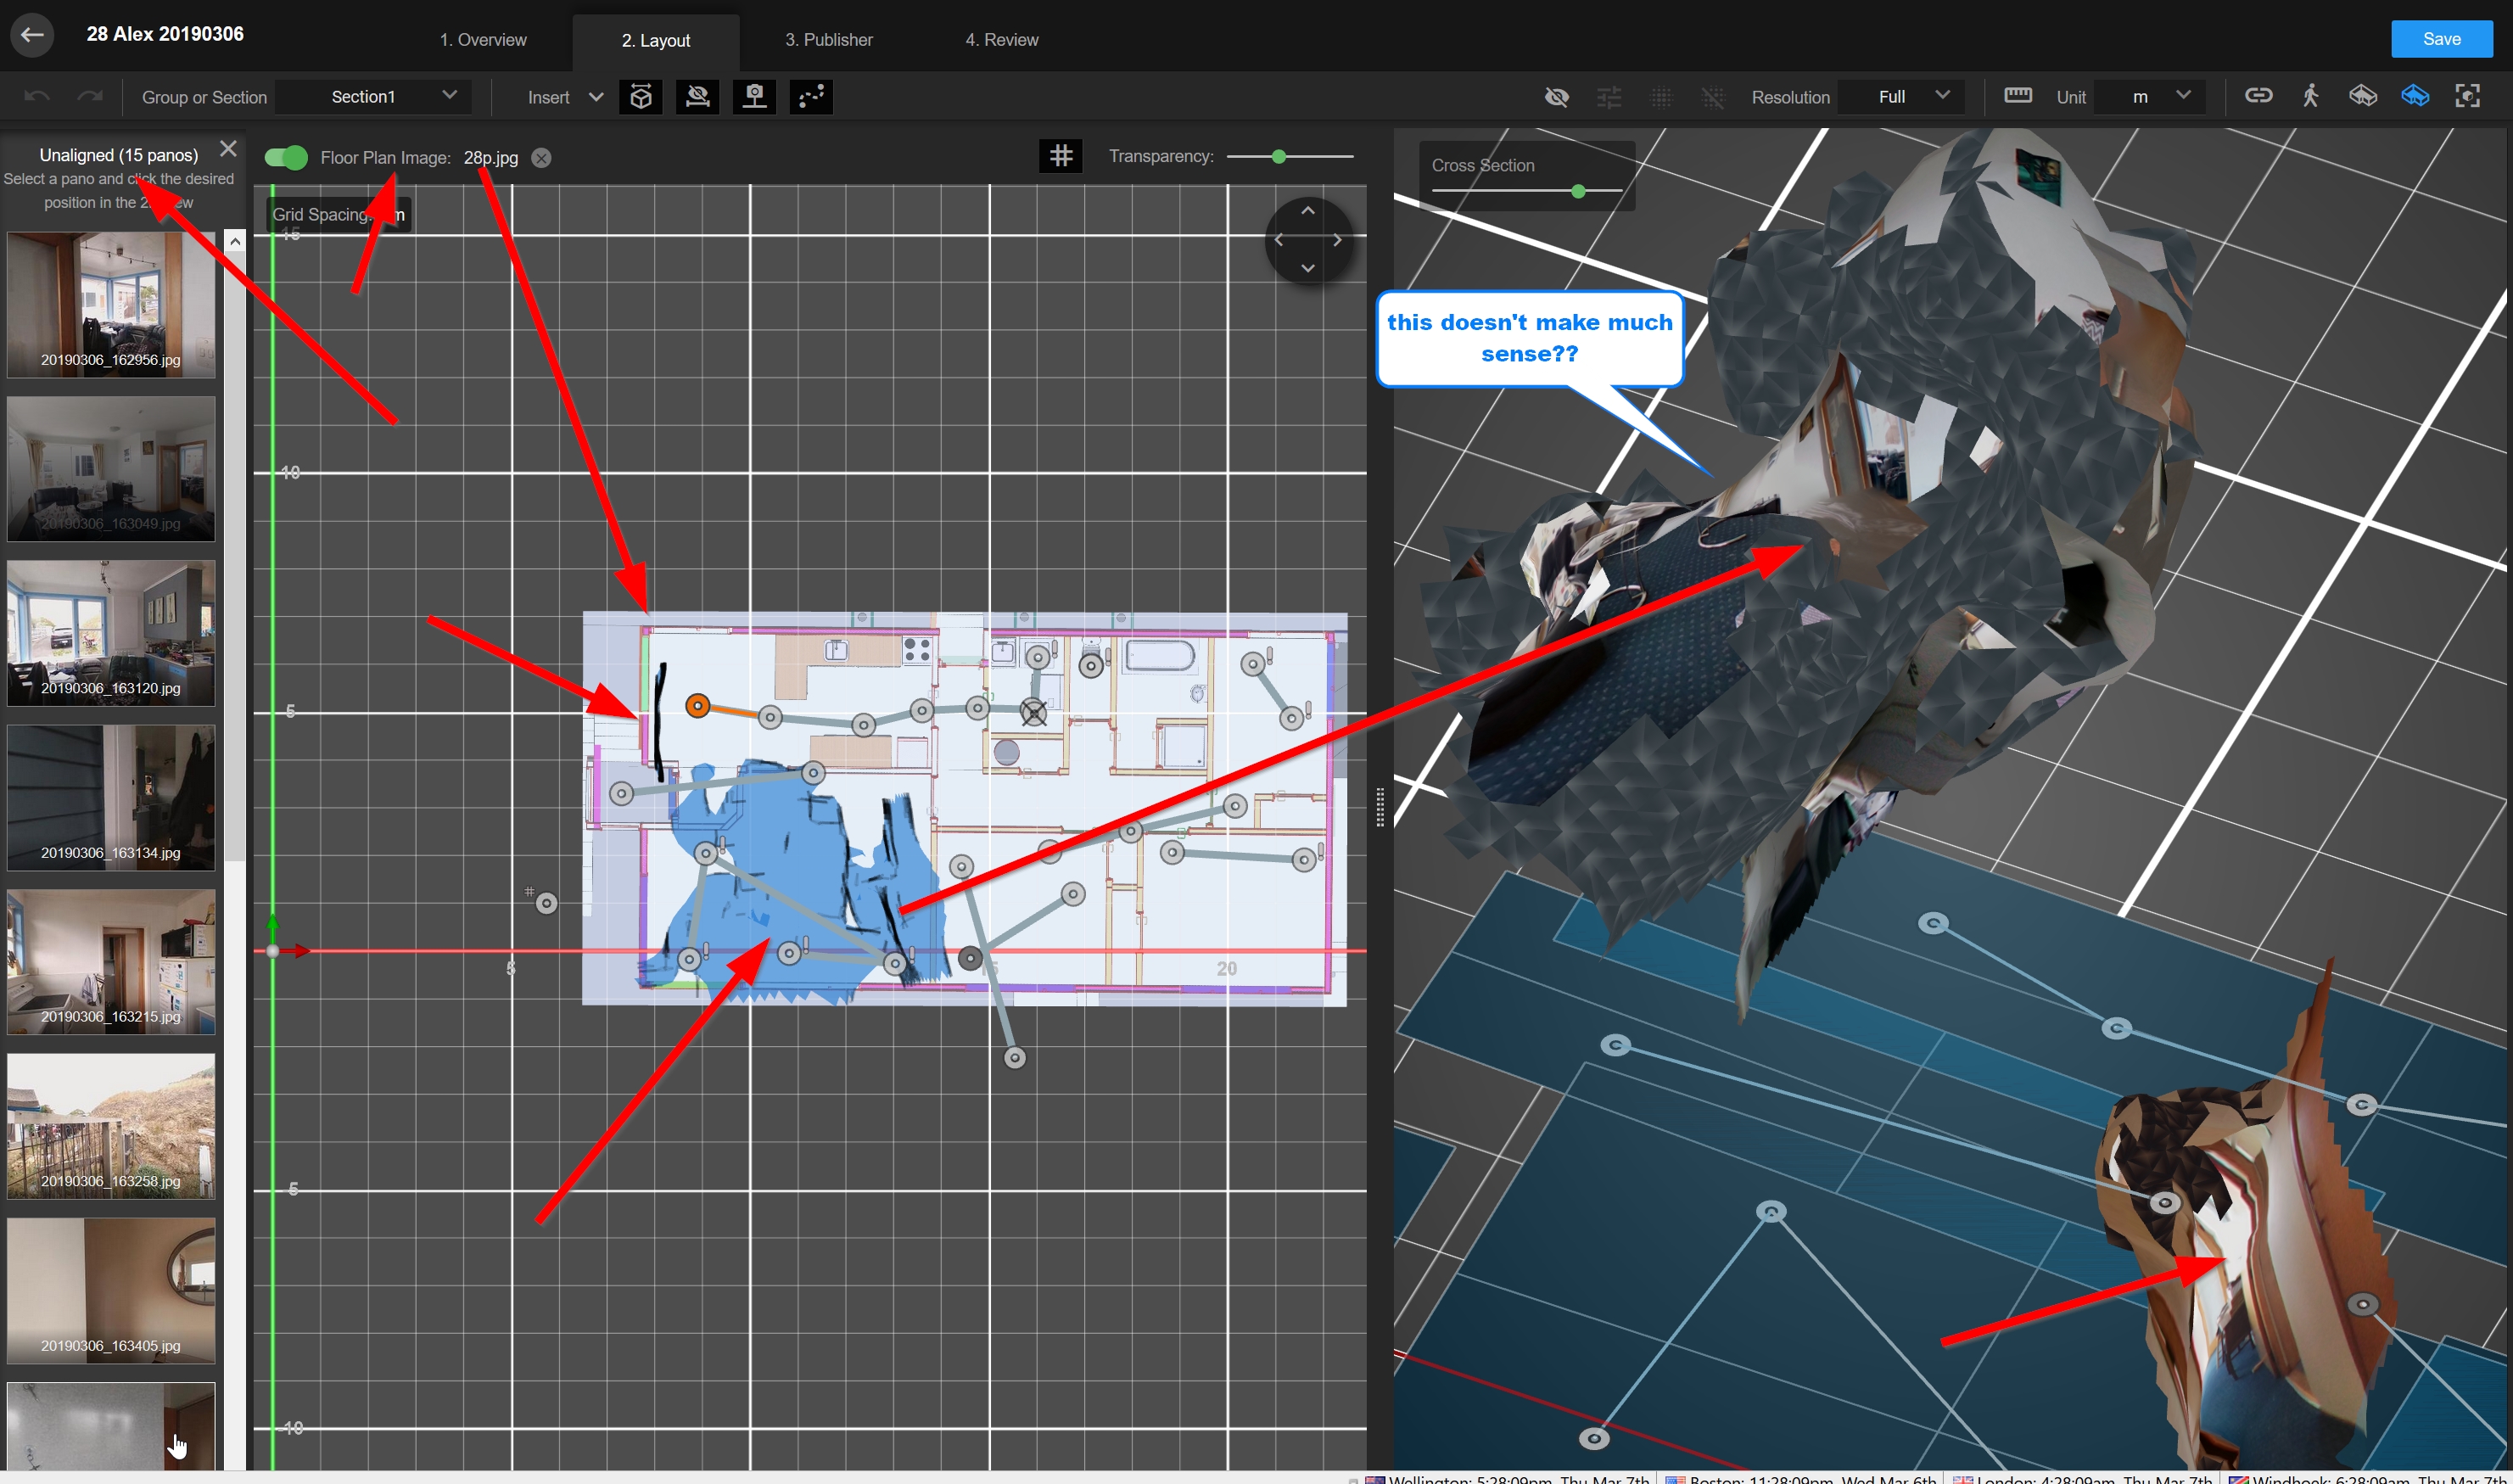
Task: Toggle the Floor Plan Image switch
Action: [x=286, y=158]
